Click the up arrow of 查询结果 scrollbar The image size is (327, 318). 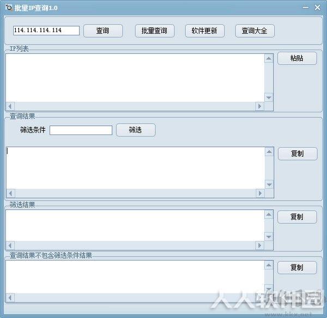click(269, 152)
